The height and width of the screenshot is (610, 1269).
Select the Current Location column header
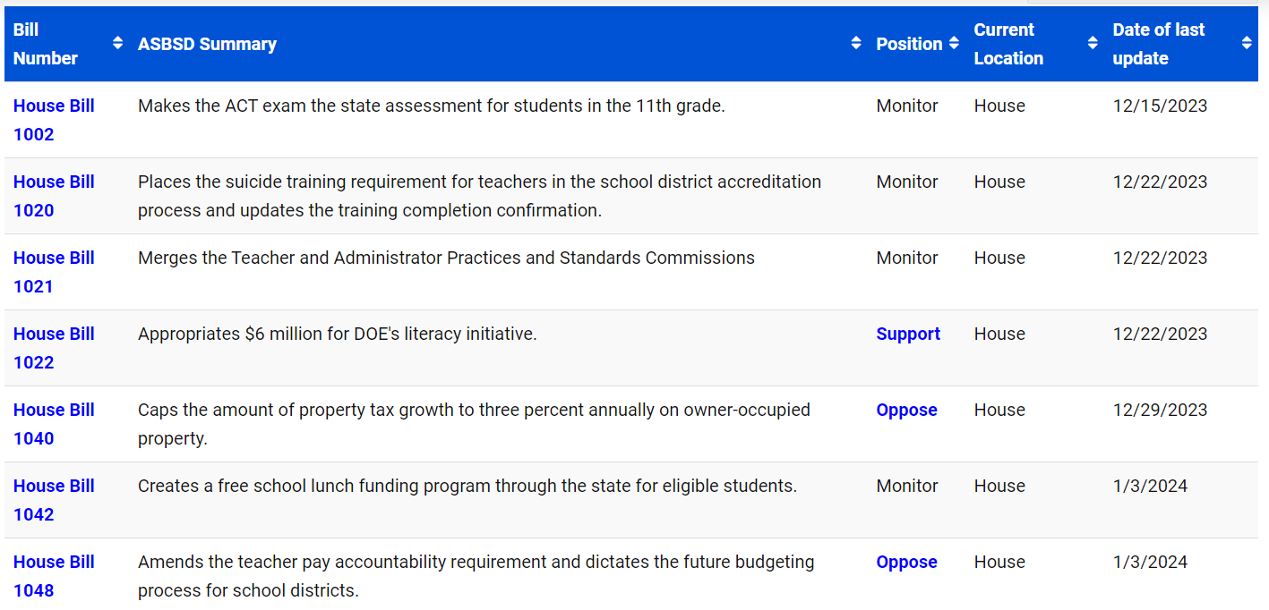coord(1008,44)
